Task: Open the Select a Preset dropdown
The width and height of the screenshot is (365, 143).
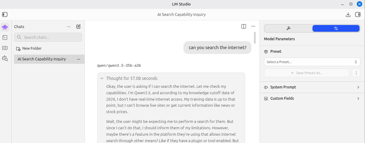Action: [312, 62]
